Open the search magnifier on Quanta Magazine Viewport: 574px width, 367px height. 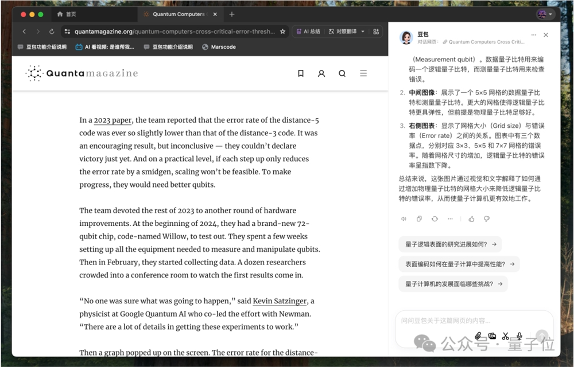click(x=342, y=73)
